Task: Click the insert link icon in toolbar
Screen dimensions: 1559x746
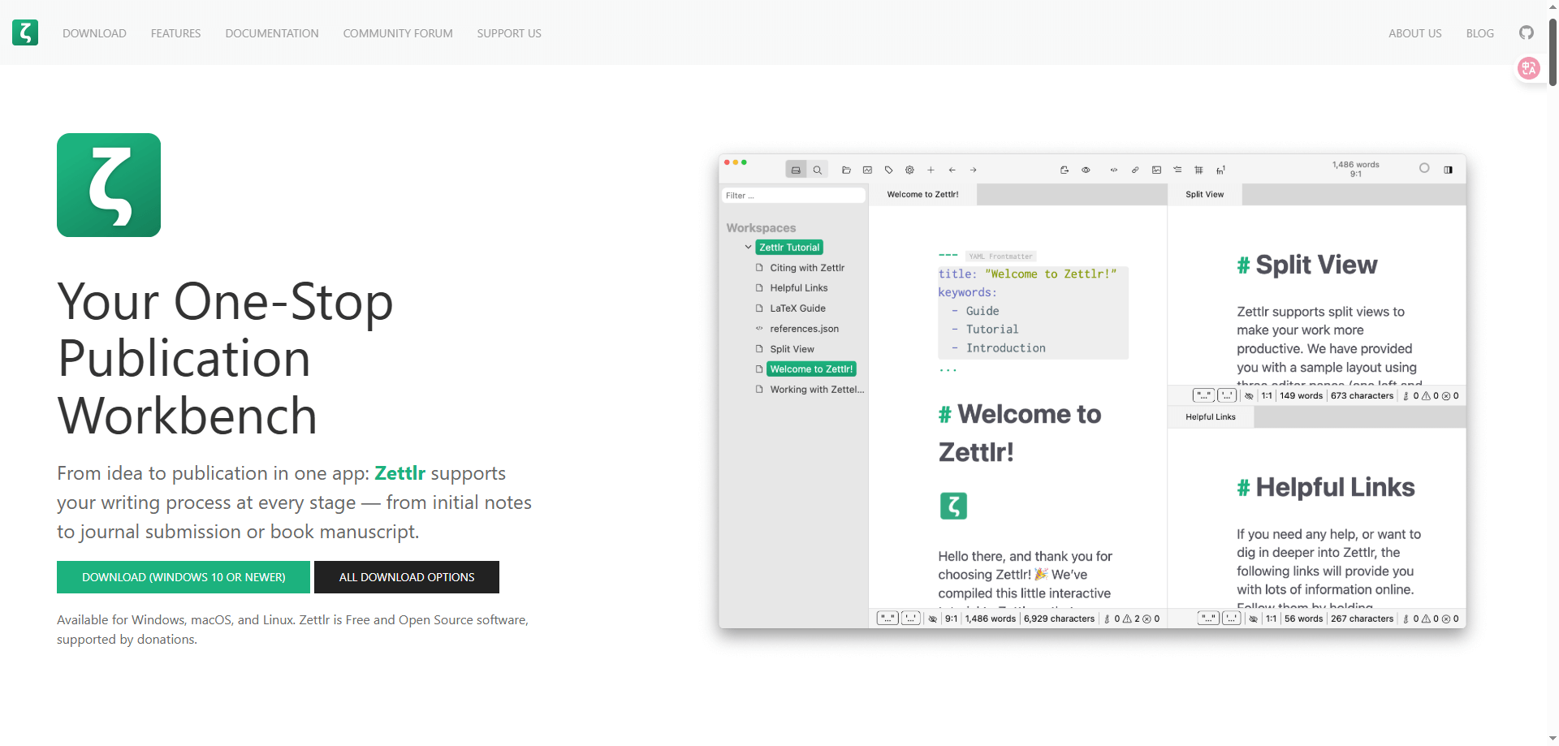Action: click(x=1135, y=170)
